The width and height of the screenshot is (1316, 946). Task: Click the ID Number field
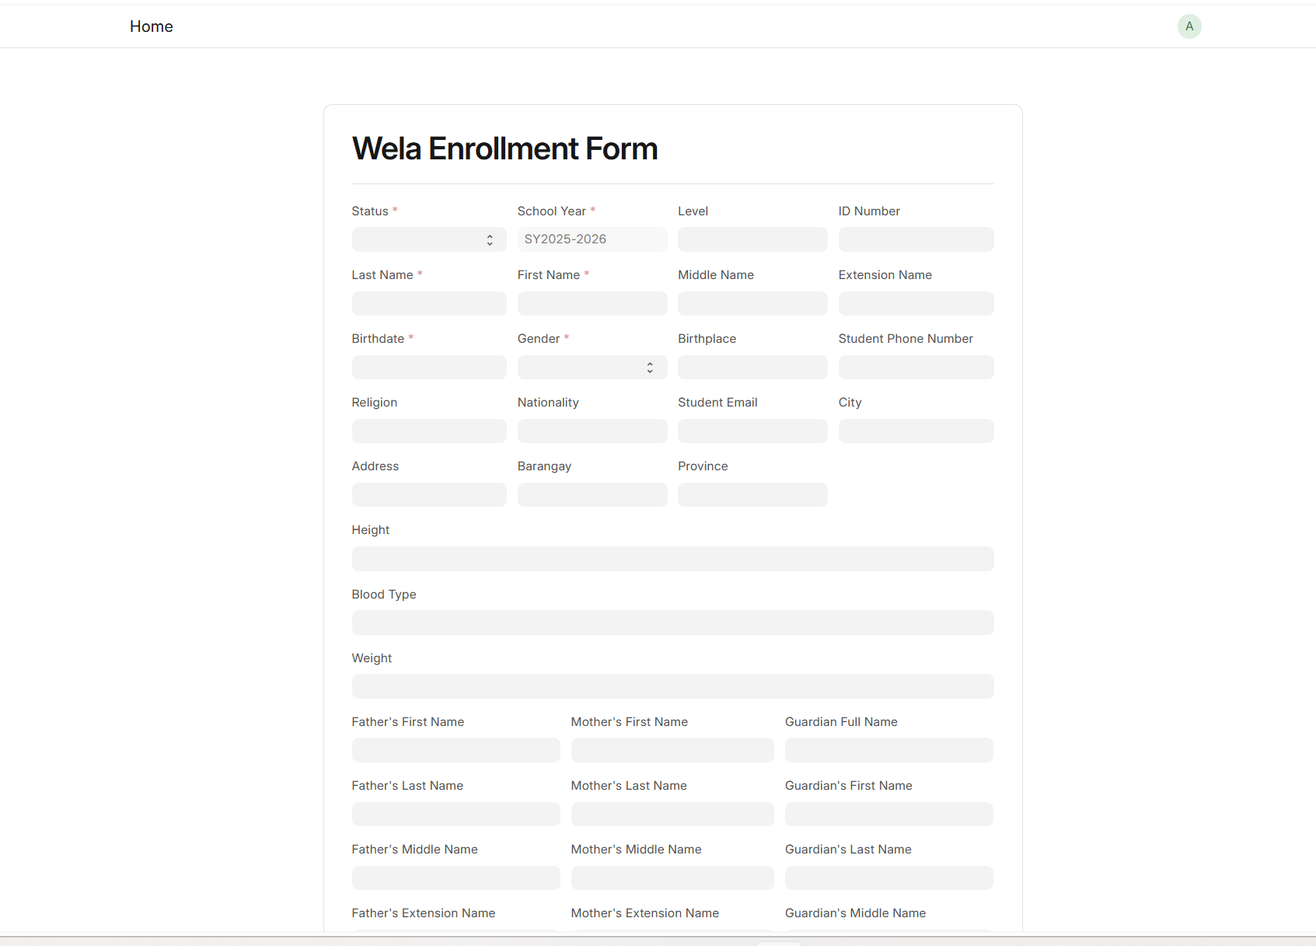click(915, 239)
